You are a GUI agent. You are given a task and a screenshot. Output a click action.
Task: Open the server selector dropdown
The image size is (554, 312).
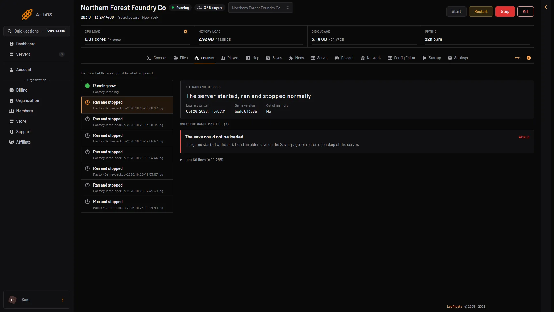260,8
